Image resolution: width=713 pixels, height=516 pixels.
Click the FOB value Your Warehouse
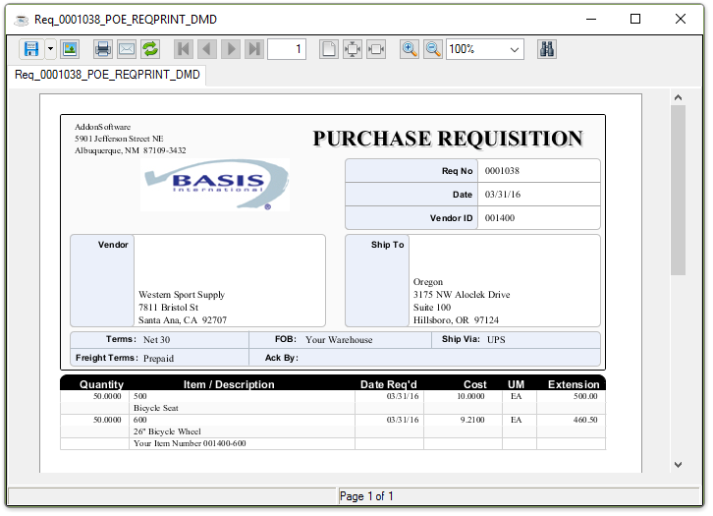click(339, 340)
